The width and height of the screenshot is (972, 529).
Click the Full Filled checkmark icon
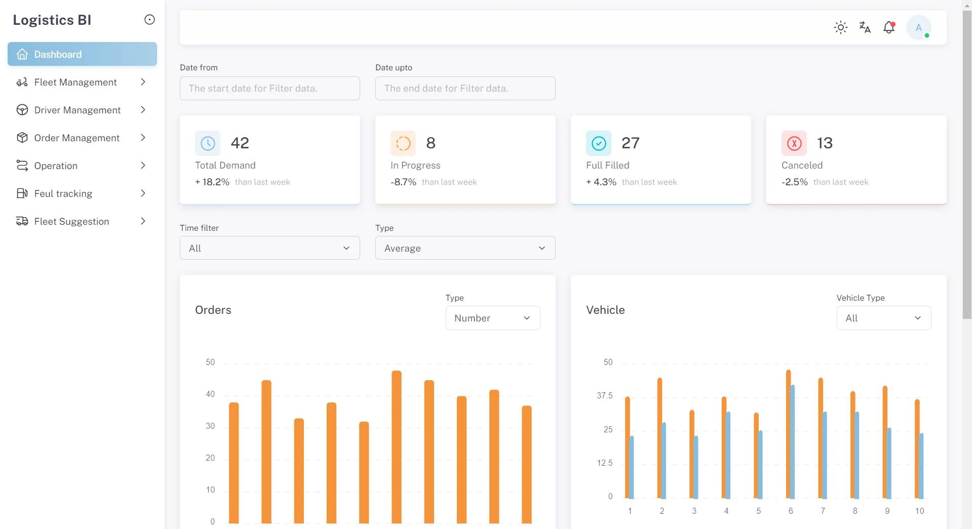coord(599,143)
